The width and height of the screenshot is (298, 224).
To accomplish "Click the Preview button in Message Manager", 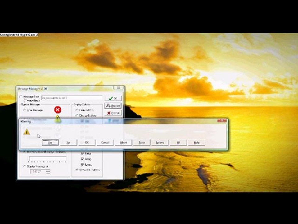I will coord(113,106).
